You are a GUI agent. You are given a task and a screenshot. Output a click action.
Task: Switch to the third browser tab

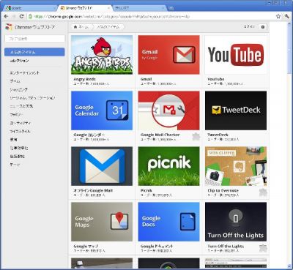[x=139, y=8]
